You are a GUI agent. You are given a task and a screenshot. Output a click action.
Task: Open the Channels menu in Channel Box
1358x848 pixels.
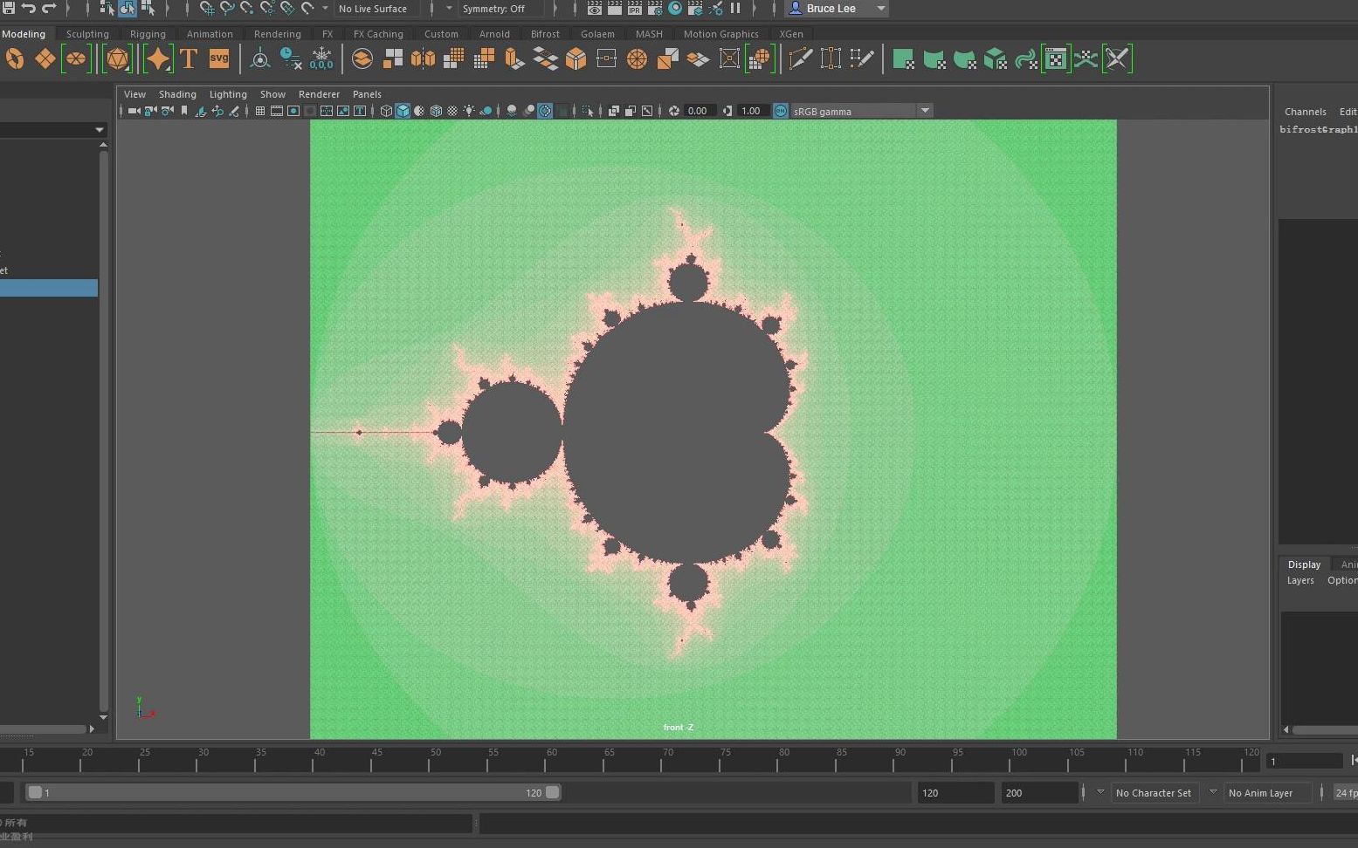[x=1306, y=112]
